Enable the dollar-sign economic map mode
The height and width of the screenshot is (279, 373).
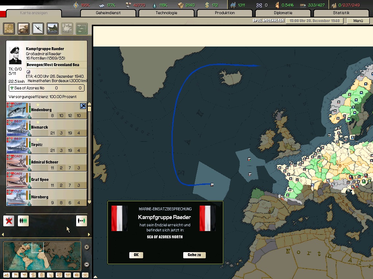pos(33,275)
